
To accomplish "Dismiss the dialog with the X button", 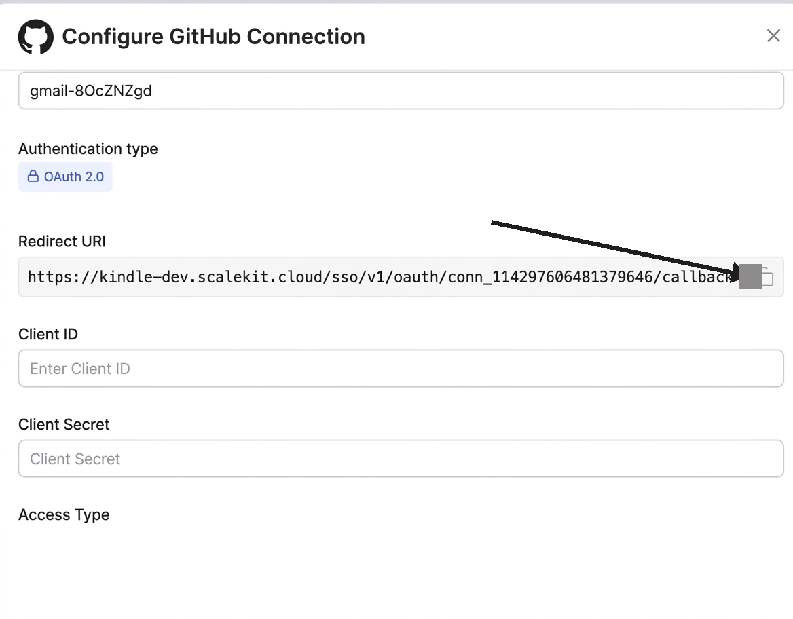I will (773, 35).
